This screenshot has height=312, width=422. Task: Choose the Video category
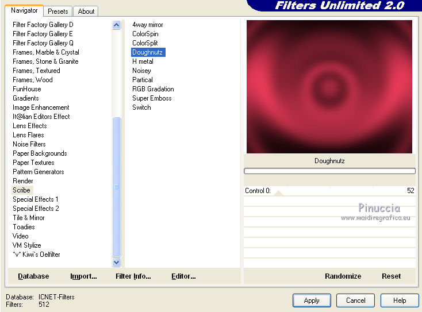click(21, 236)
